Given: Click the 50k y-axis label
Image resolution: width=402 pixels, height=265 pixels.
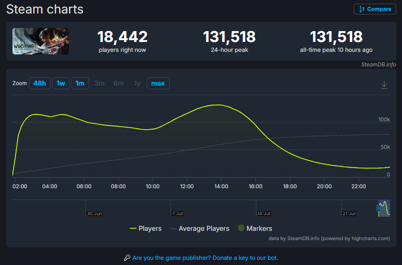Looking at the screenshot, I should (385, 147).
